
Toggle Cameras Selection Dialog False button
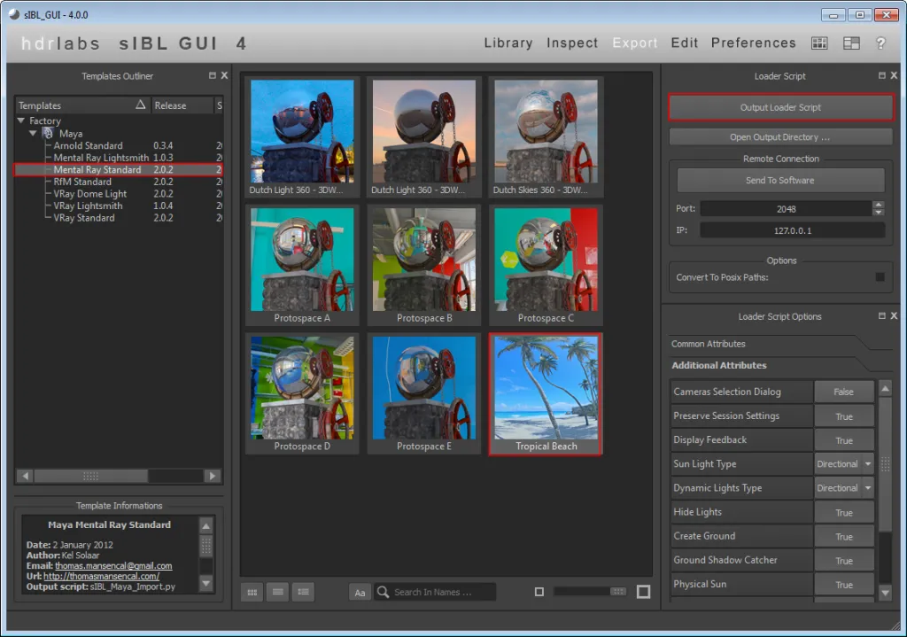pyautogui.click(x=843, y=392)
